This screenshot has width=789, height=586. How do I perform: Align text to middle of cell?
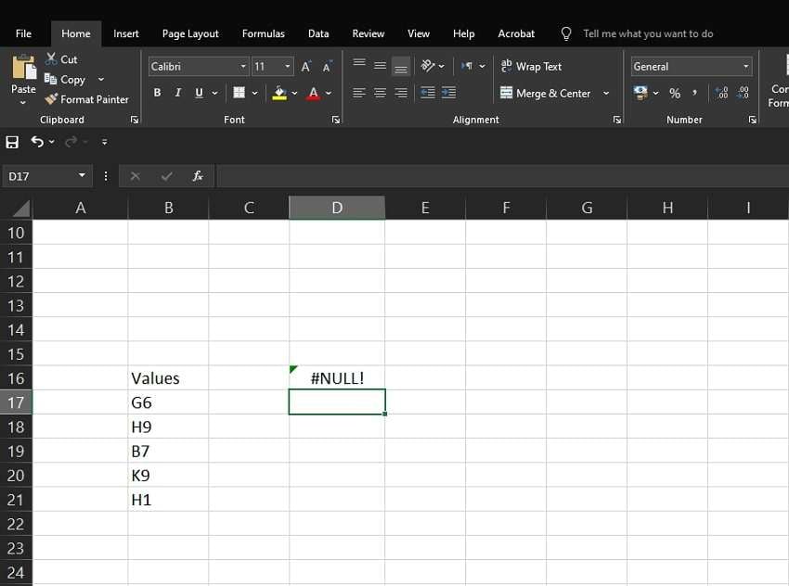[x=380, y=66]
